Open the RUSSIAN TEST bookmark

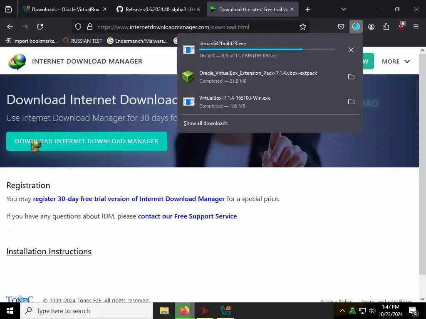tap(83, 41)
